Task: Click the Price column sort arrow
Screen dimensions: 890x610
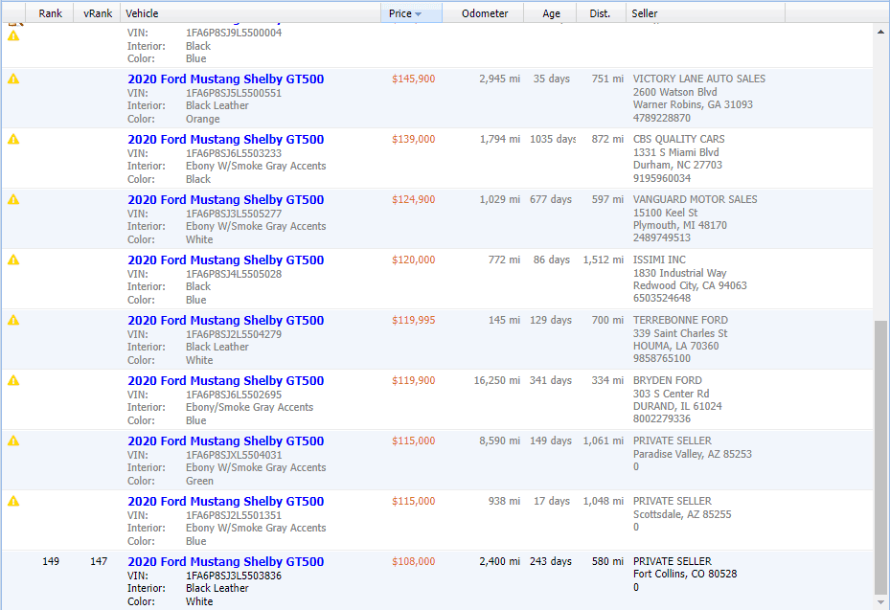Action: coord(419,14)
